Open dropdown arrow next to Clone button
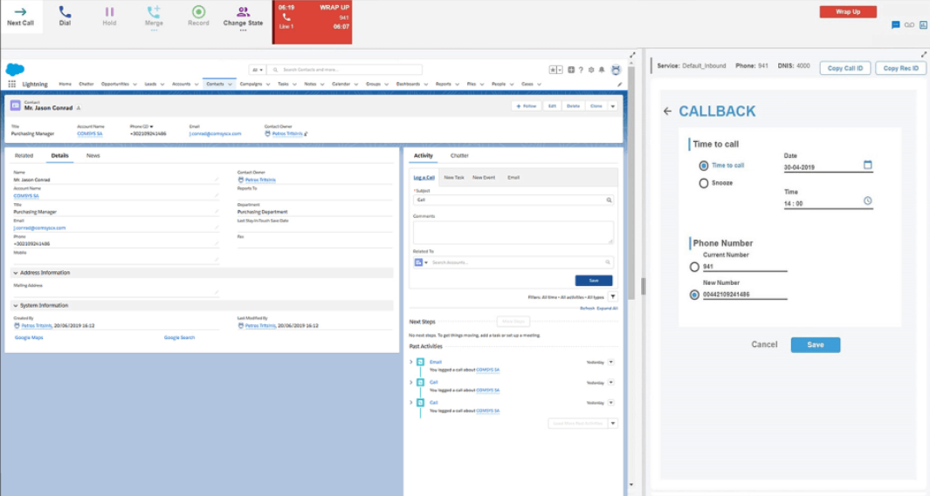 pos(613,105)
